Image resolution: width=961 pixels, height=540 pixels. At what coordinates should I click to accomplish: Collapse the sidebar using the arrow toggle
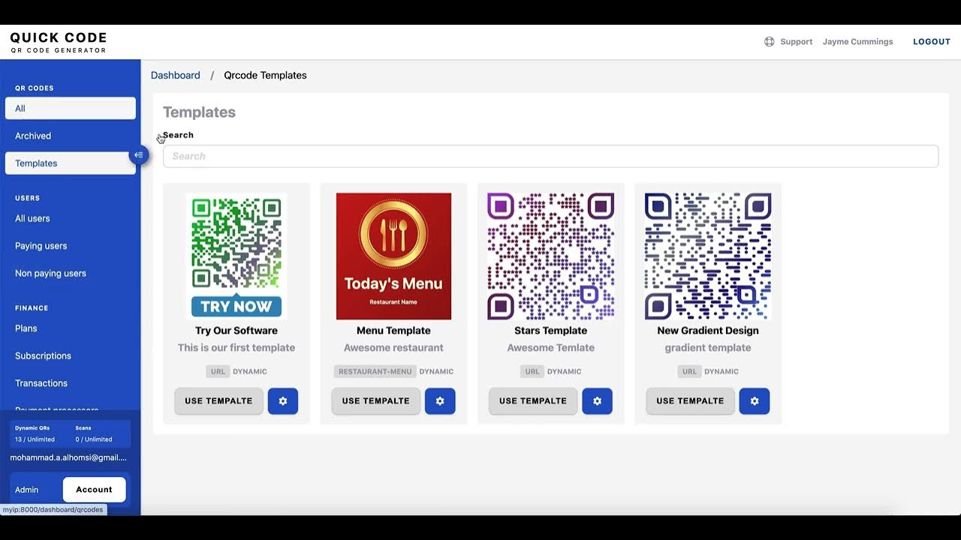pyautogui.click(x=139, y=154)
